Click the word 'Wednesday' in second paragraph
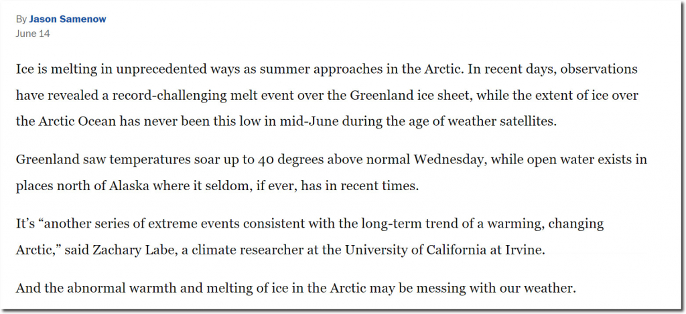Viewport: 686px width, 314px height. [450, 159]
